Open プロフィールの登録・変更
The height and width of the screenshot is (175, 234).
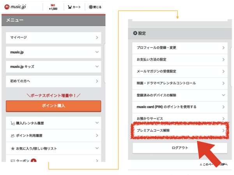[180, 48]
